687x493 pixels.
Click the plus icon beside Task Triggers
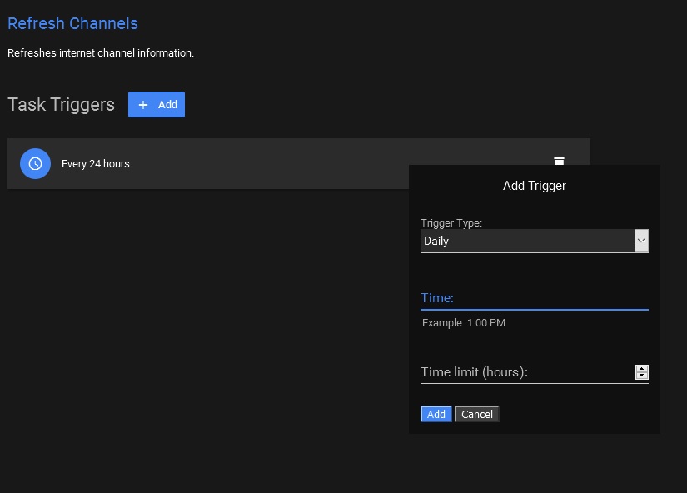tap(143, 105)
